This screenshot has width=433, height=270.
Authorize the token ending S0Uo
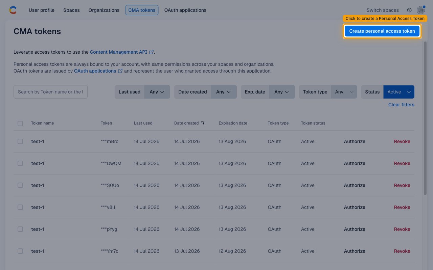pos(355,185)
